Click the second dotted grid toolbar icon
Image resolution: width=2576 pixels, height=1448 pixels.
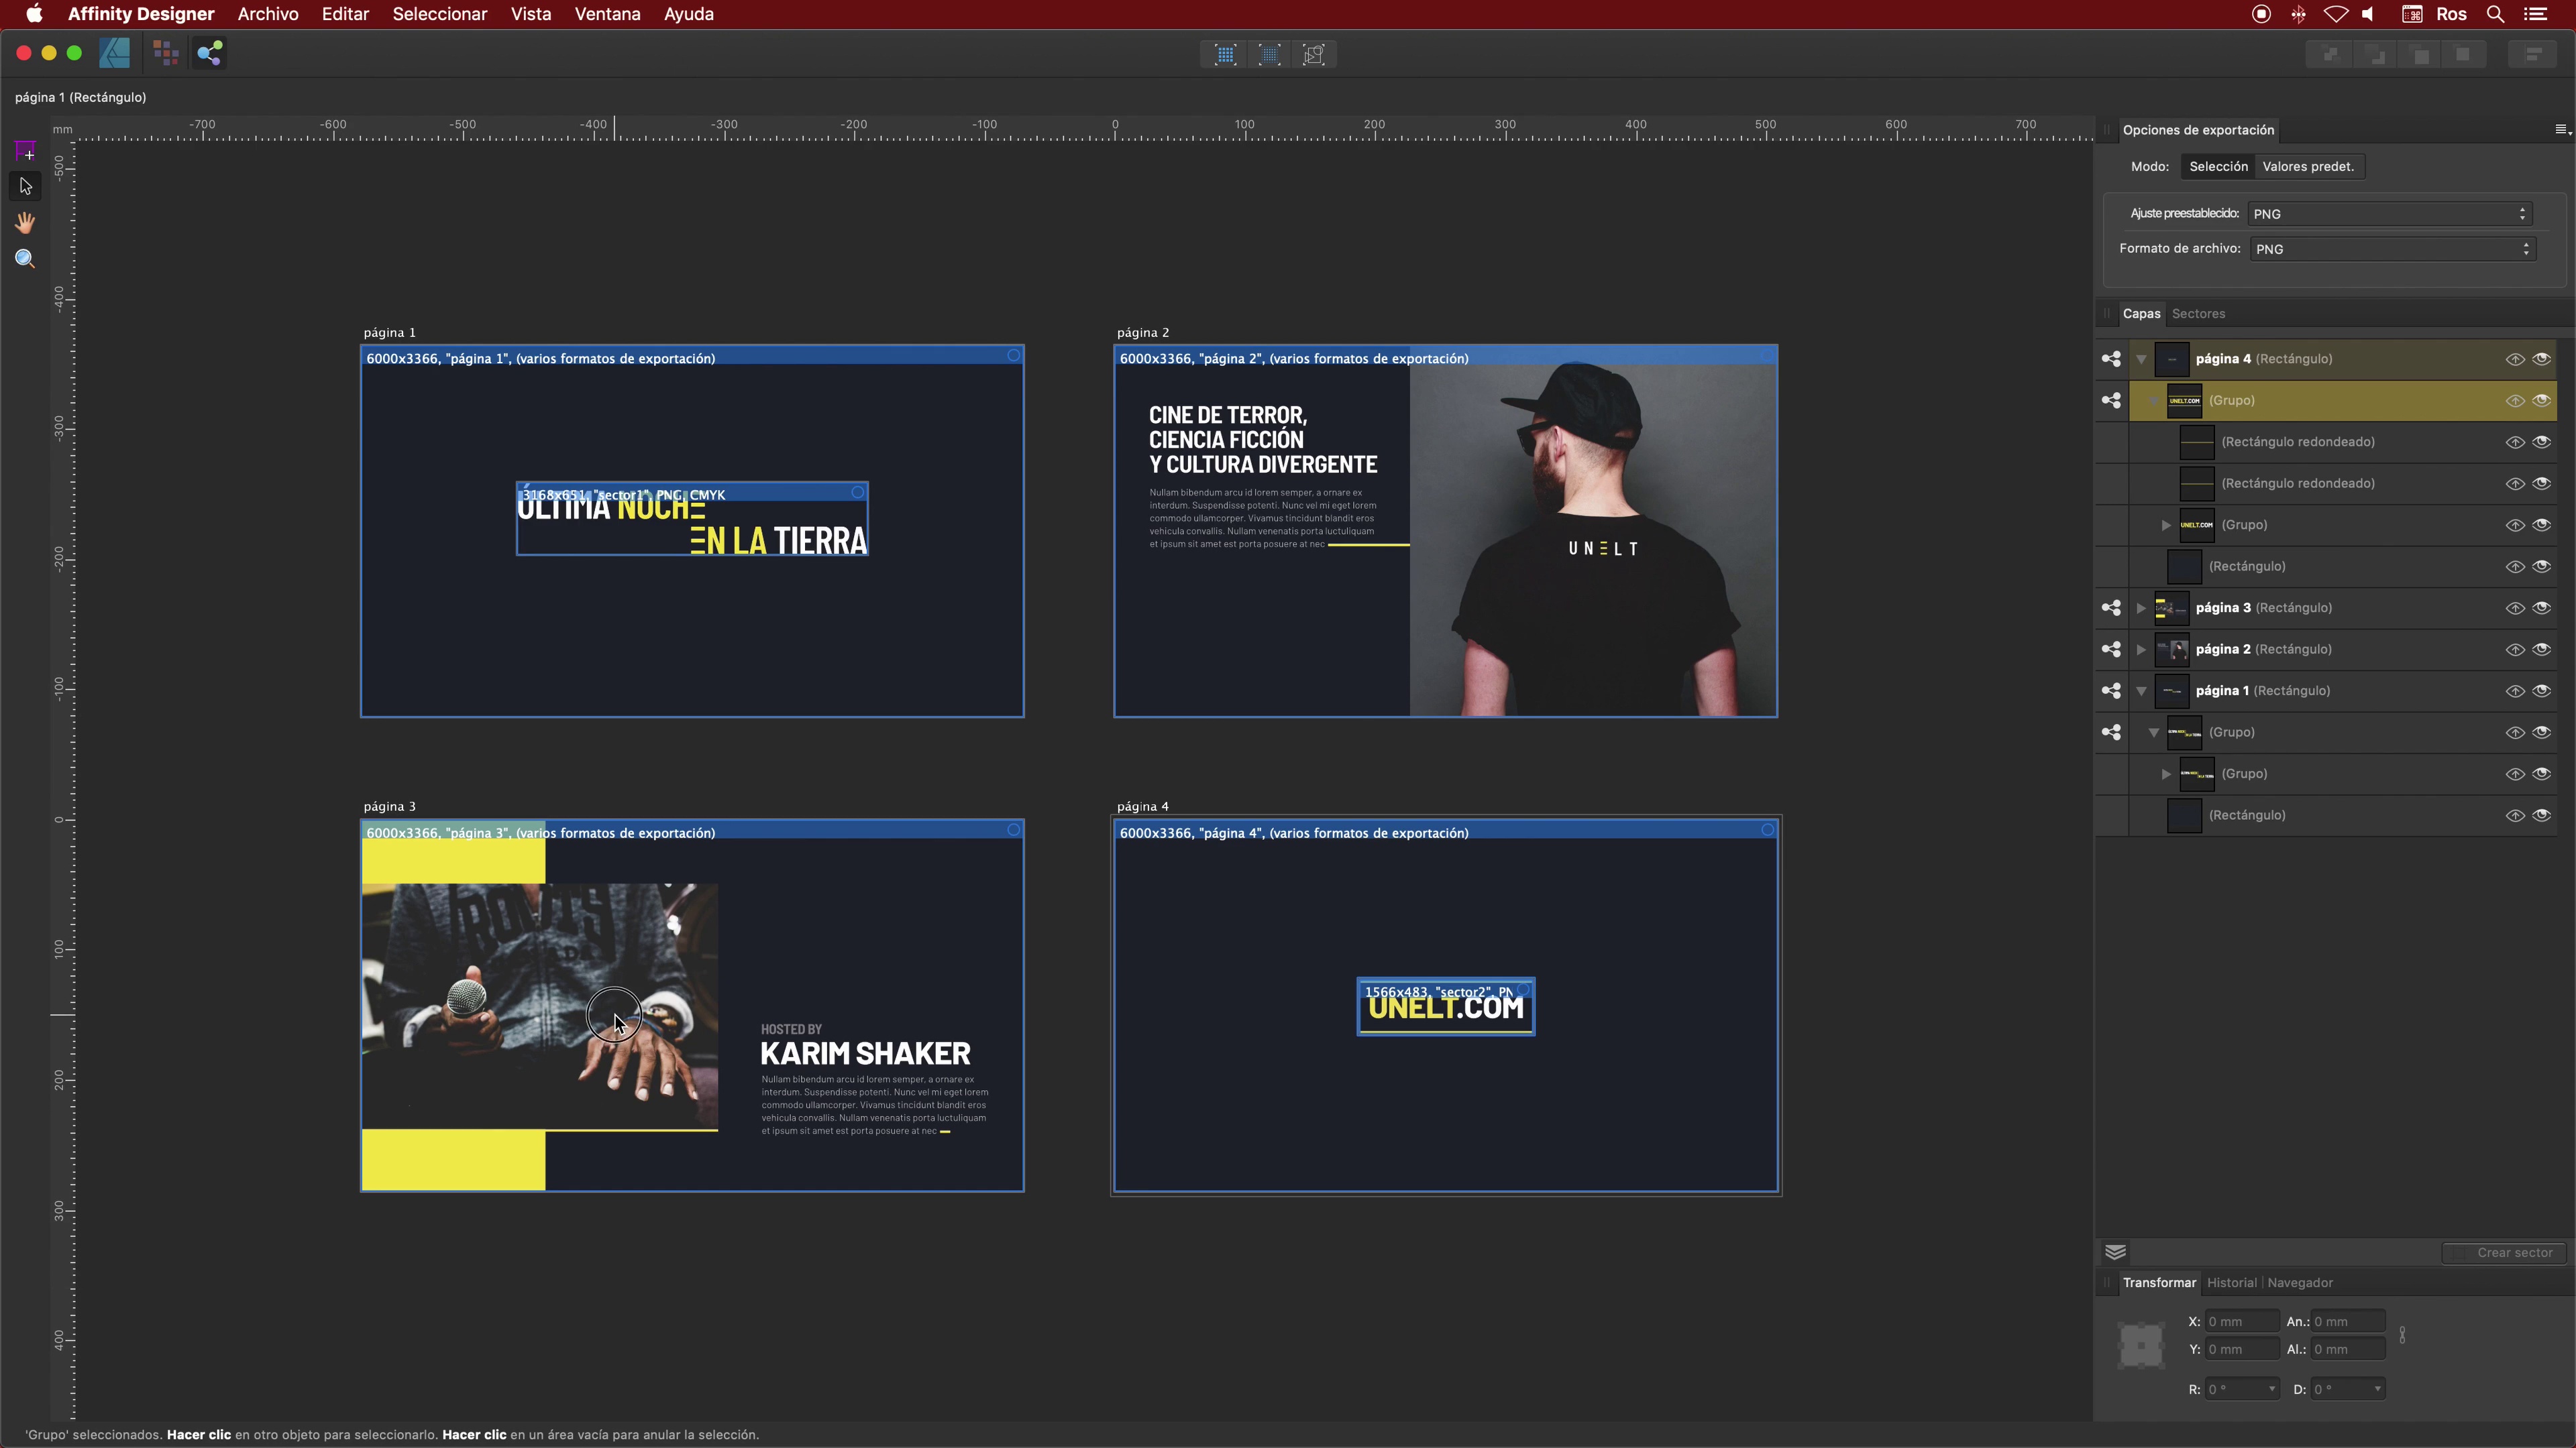pyautogui.click(x=1269, y=55)
